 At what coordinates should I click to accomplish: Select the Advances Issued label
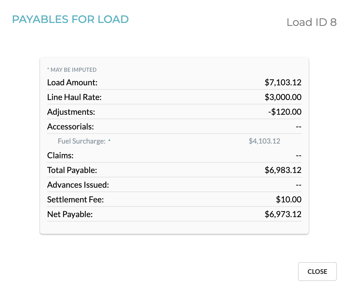pyautogui.click(x=78, y=185)
